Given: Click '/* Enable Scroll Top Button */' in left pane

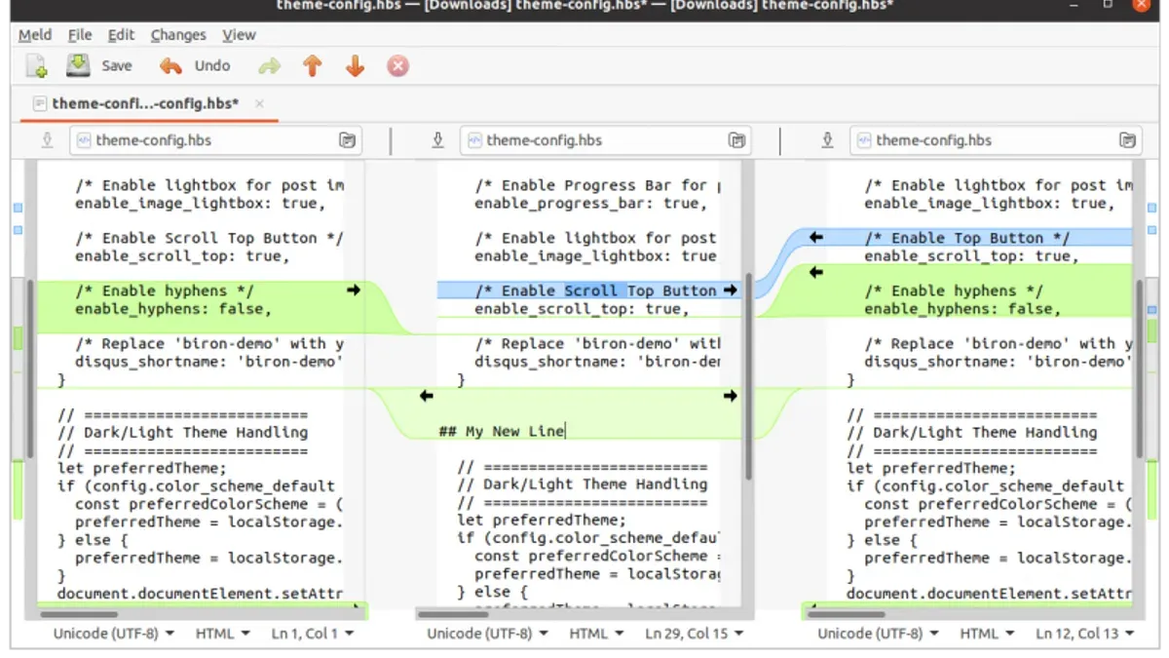Looking at the screenshot, I should tap(209, 238).
